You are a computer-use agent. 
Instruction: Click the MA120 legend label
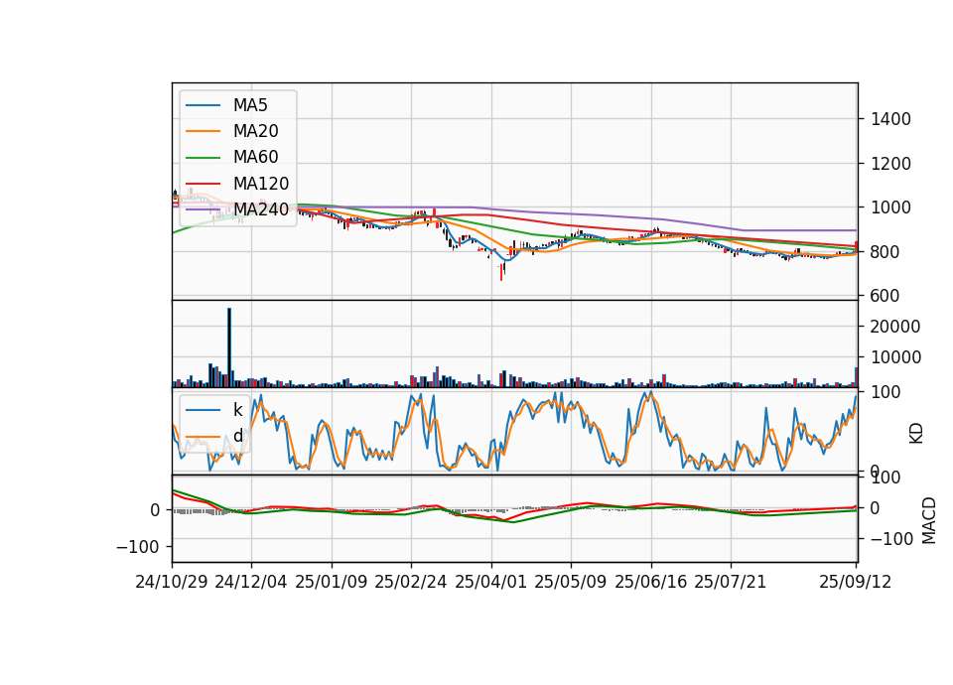click(x=261, y=184)
